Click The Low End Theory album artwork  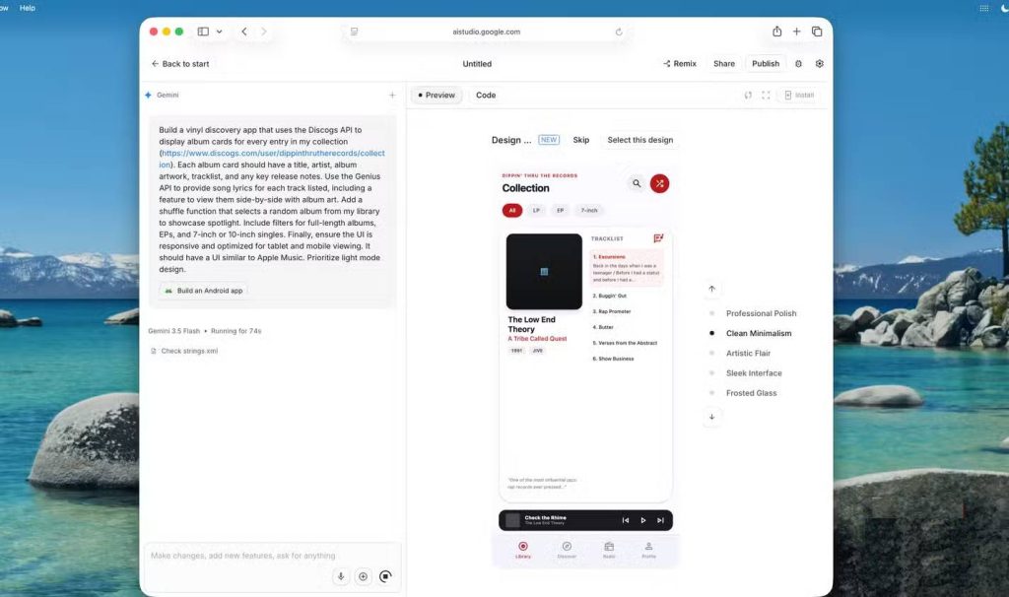click(544, 272)
